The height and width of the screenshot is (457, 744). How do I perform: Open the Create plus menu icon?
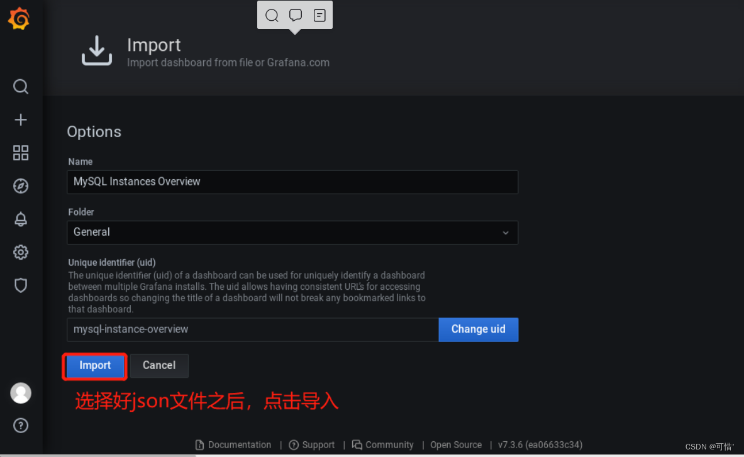click(x=20, y=119)
